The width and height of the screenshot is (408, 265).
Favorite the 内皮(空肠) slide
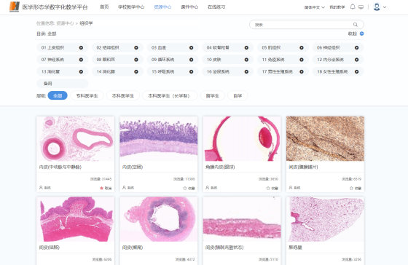click(x=189, y=188)
